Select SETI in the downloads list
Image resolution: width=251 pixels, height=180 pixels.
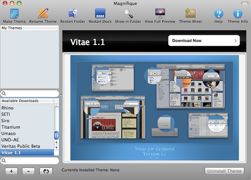pyautogui.click(x=27, y=114)
